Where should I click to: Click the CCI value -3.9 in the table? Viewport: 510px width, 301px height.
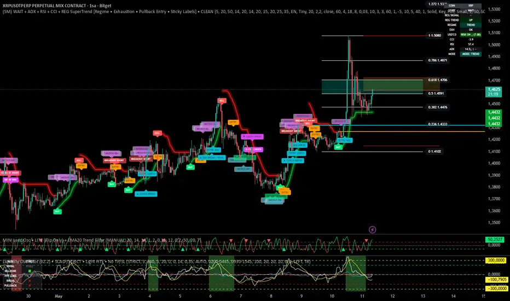(471, 39)
